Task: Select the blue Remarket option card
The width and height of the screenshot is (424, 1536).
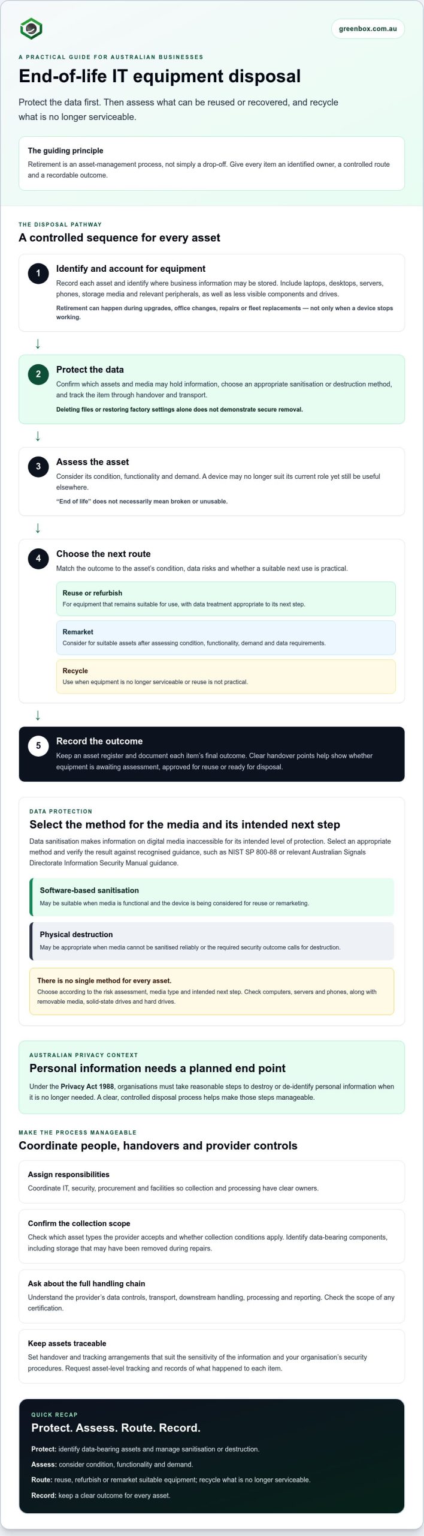Action: [226, 637]
